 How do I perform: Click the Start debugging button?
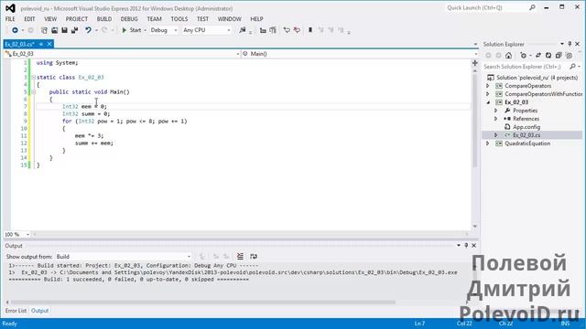click(x=132, y=30)
